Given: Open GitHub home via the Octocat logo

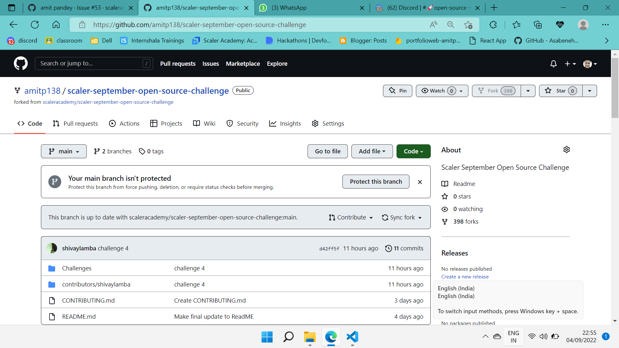Looking at the screenshot, I should (x=20, y=63).
